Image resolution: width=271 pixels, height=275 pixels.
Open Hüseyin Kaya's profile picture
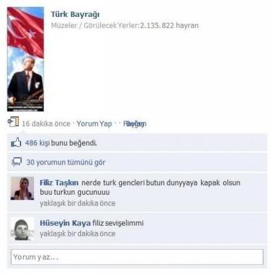tap(22, 229)
